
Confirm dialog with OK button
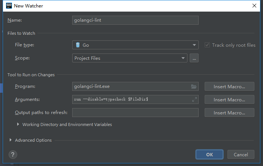click(210, 154)
